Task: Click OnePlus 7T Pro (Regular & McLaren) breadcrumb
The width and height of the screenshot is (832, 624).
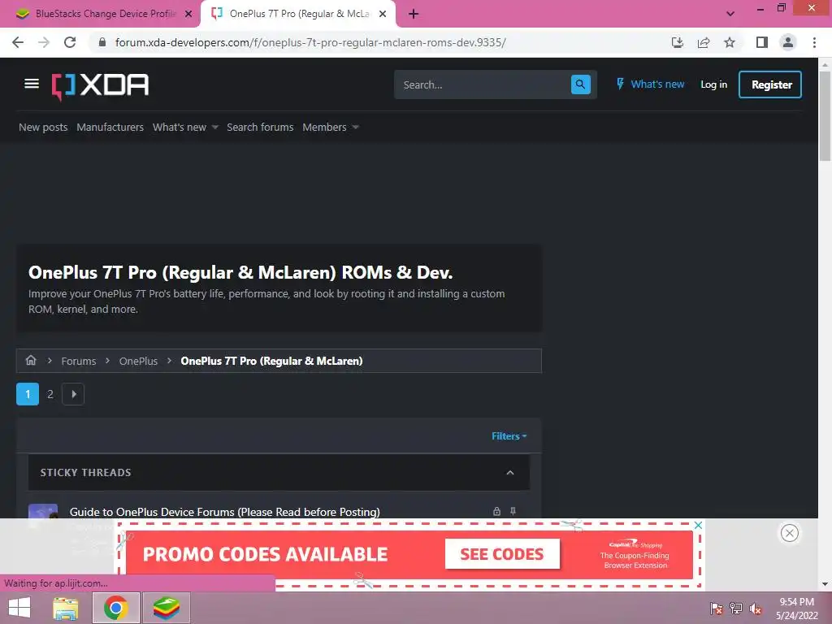Action: click(271, 361)
